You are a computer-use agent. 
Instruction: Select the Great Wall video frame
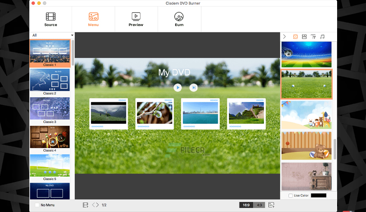(x=246, y=114)
